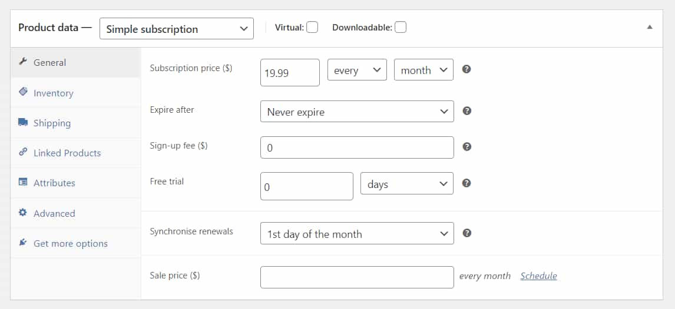Click the help icon beside Subscription price
675x309 pixels.
pos(466,69)
